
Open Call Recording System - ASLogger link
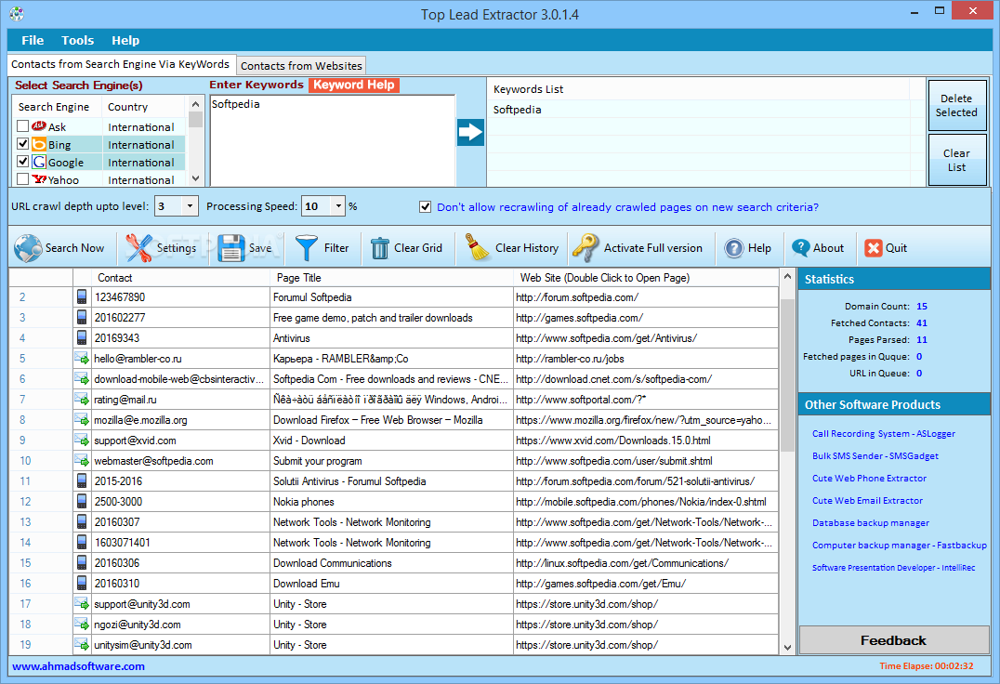point(883,433)
